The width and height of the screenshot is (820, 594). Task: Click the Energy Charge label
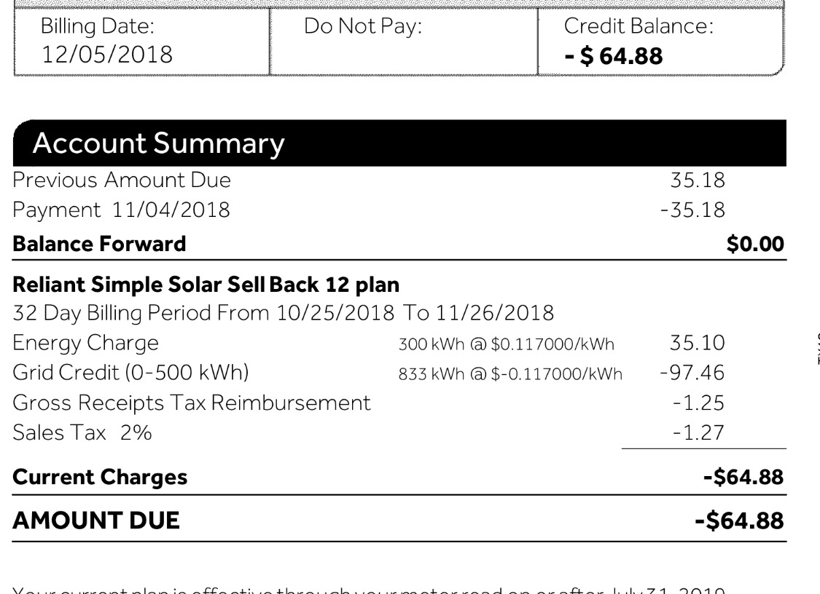(86, 344)
